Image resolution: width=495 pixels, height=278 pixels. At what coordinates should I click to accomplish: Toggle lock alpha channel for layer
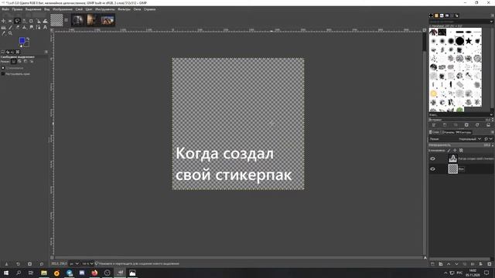[x=461, y=151]
